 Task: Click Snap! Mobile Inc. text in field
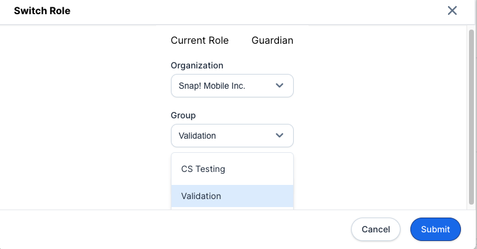coord(212,86)
